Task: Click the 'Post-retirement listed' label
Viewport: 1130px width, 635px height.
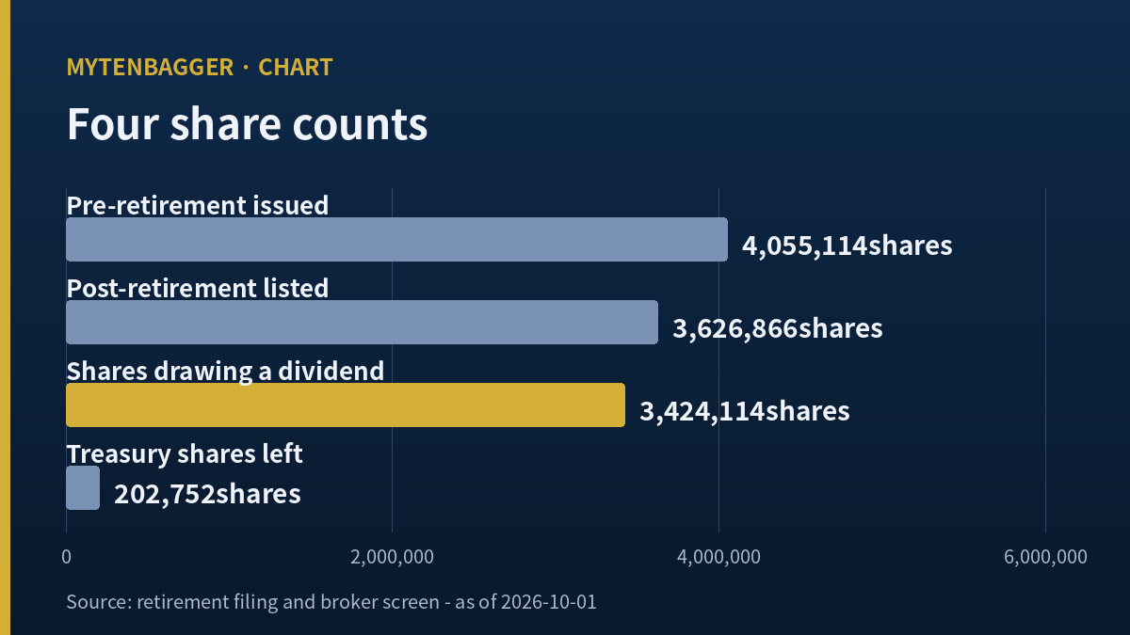Action: point(198,288)
